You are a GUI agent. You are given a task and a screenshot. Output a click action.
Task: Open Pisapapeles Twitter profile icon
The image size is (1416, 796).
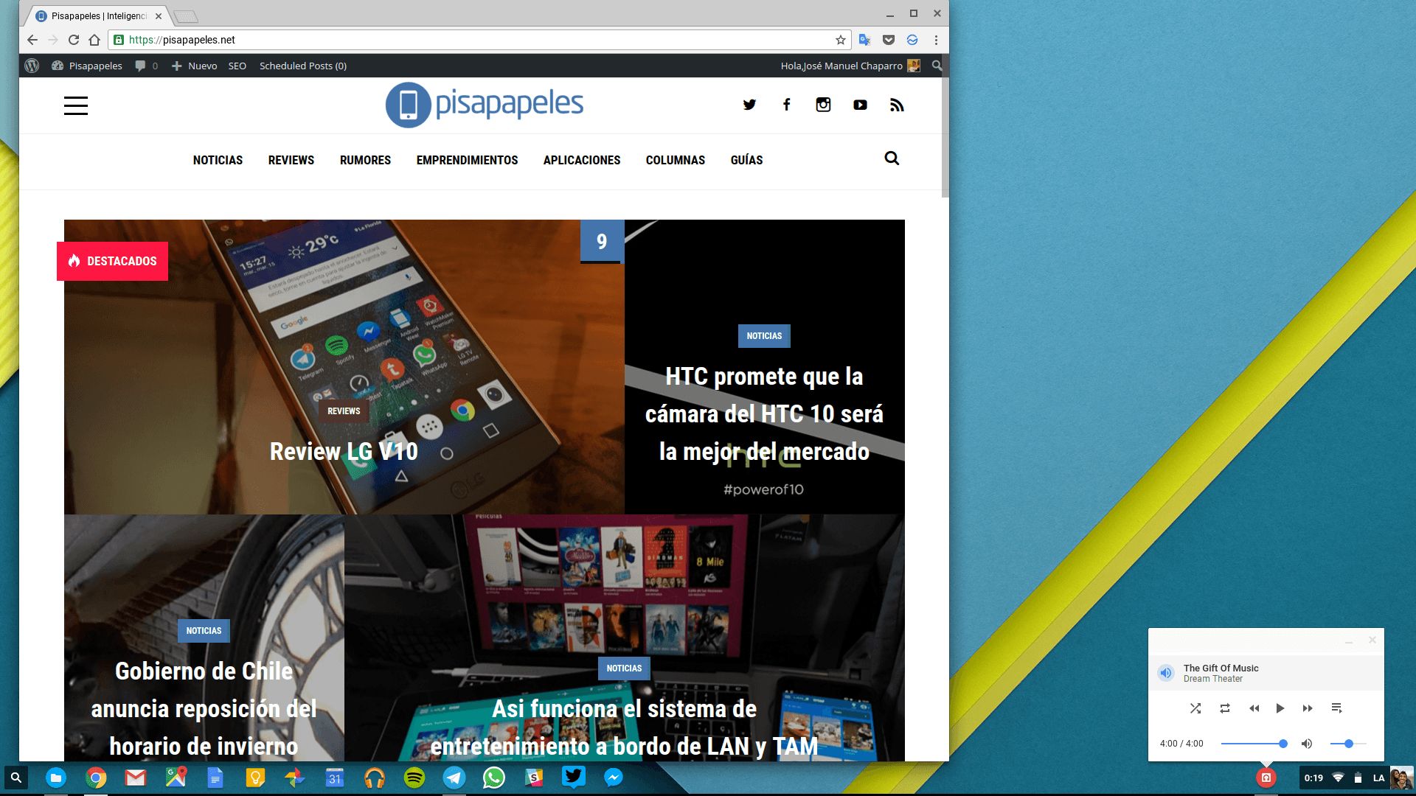(x=749, y=105)
